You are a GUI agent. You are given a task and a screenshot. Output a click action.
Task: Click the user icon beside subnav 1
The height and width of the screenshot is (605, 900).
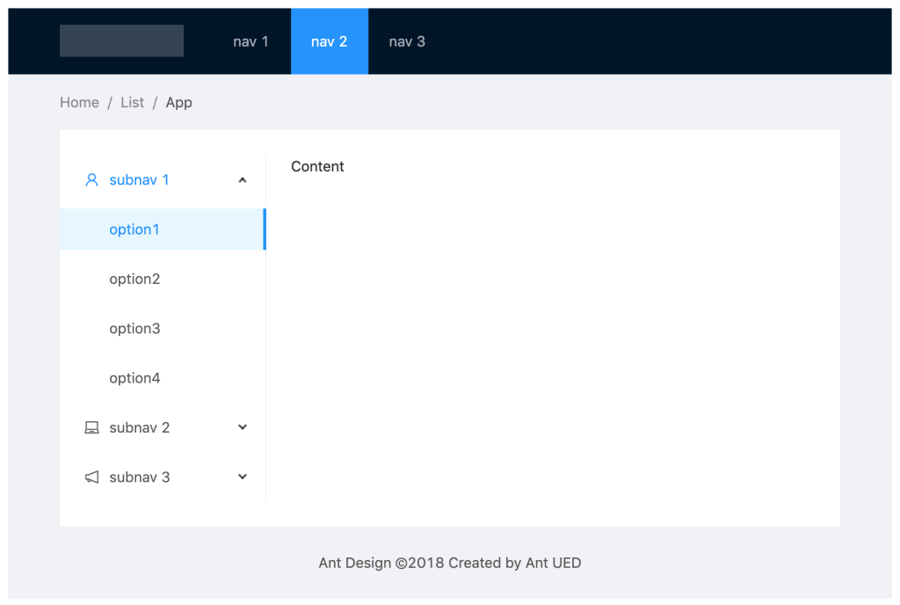click(x=91, y=179)
